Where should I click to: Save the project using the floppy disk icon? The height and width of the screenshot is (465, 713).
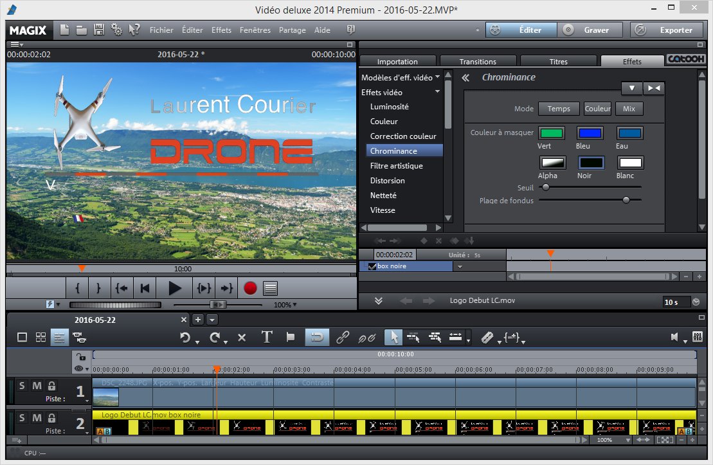[98, 30]
